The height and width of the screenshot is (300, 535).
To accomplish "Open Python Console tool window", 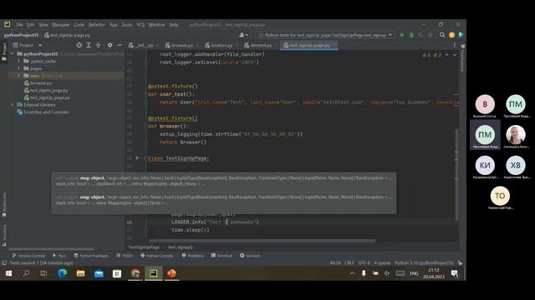I will click(156, 256).
